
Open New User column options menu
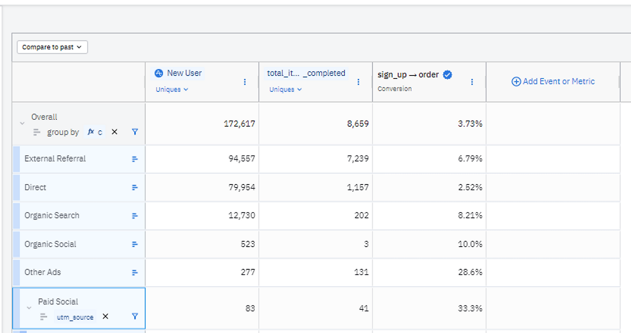pyautogui.click(x=245, y=82)
